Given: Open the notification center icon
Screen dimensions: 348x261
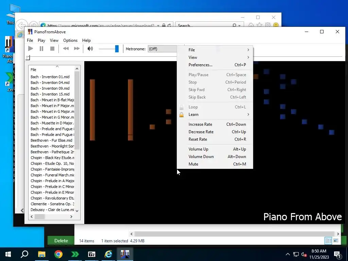Looking at the screenshot, I should pyautogui.click(x=337, y=255).
